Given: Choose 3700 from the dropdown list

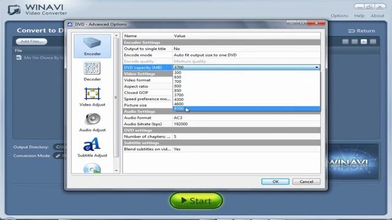Looking at the screenshot, I should 246,95.
